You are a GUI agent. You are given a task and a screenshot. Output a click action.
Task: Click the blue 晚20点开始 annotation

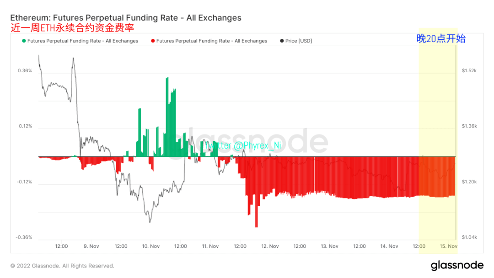pos(441,38)
